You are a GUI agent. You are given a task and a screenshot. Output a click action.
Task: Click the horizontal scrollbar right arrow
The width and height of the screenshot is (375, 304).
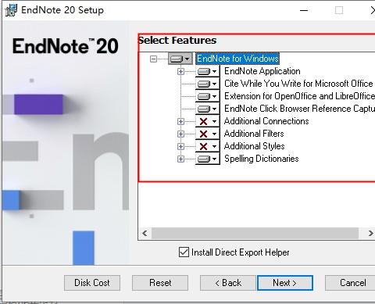click(x=370, y=233)
